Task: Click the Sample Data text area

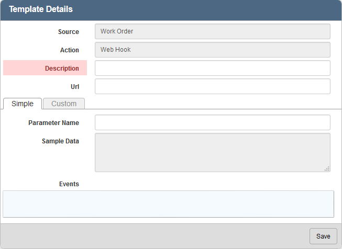Action: (212, 152)
